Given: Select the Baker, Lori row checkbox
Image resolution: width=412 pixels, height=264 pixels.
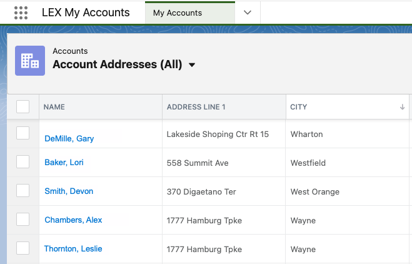Looking at the screenshot, I should pyautogui.click(x=23, y=162).
